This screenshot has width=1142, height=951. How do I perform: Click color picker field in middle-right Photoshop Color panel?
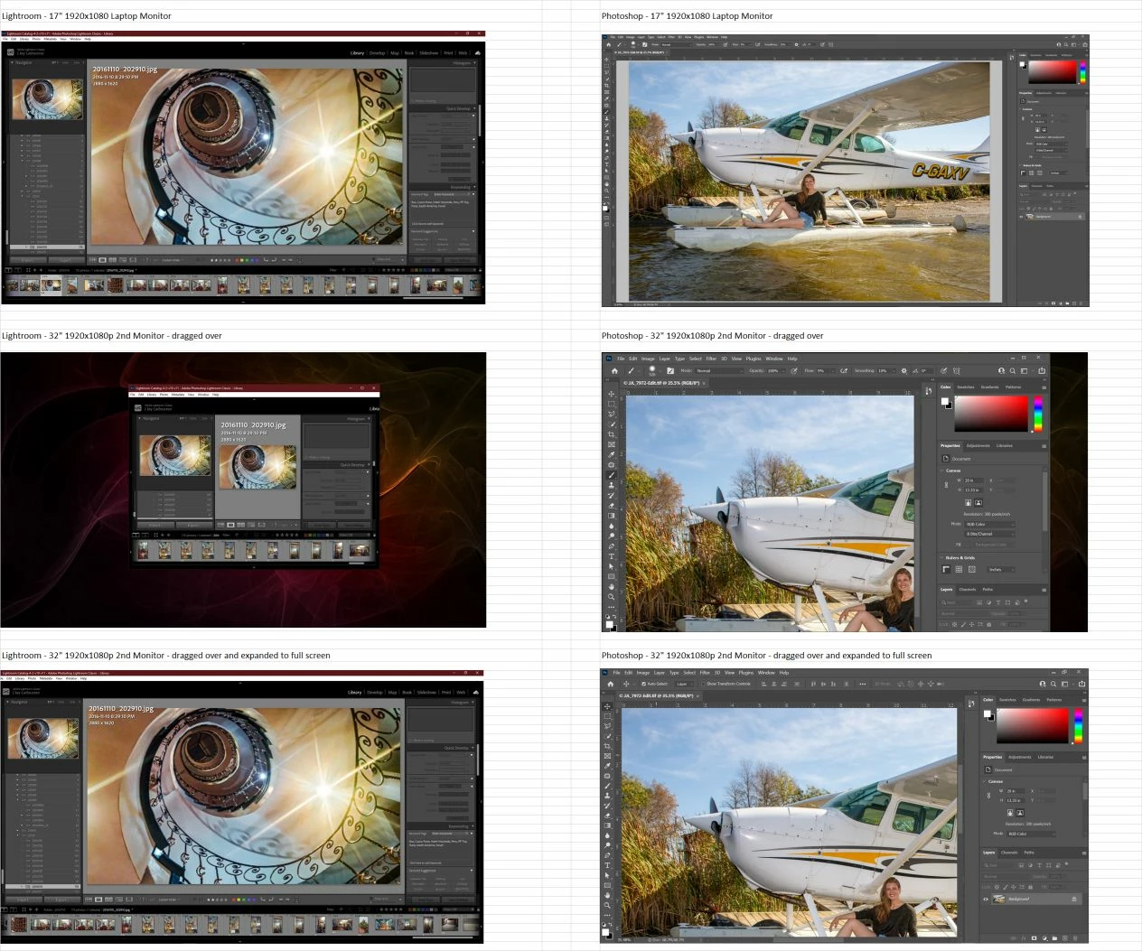(991, 414)
